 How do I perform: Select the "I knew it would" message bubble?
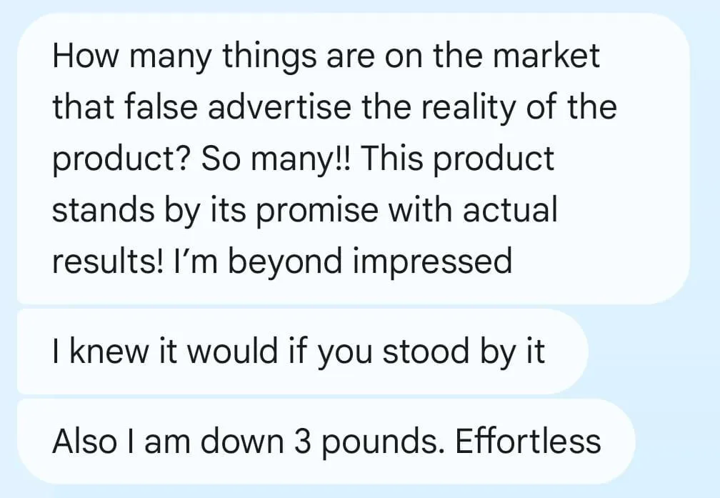point(300,352)
